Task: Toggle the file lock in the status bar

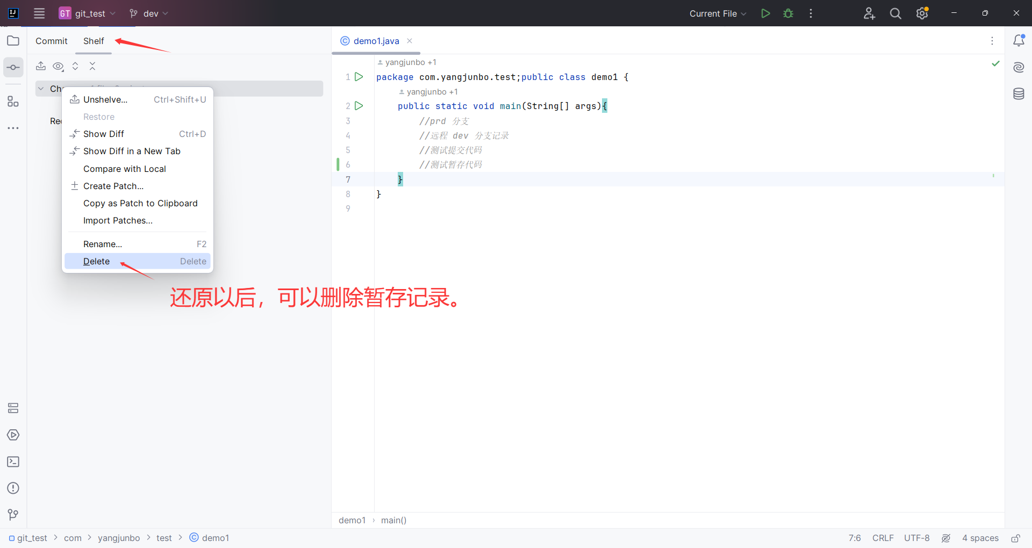Action: pyautogui.click(x=1016, y=538)
